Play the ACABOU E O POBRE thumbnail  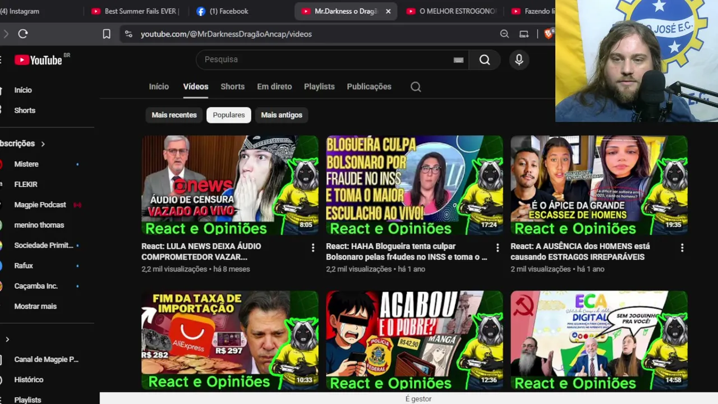point(415,340)
